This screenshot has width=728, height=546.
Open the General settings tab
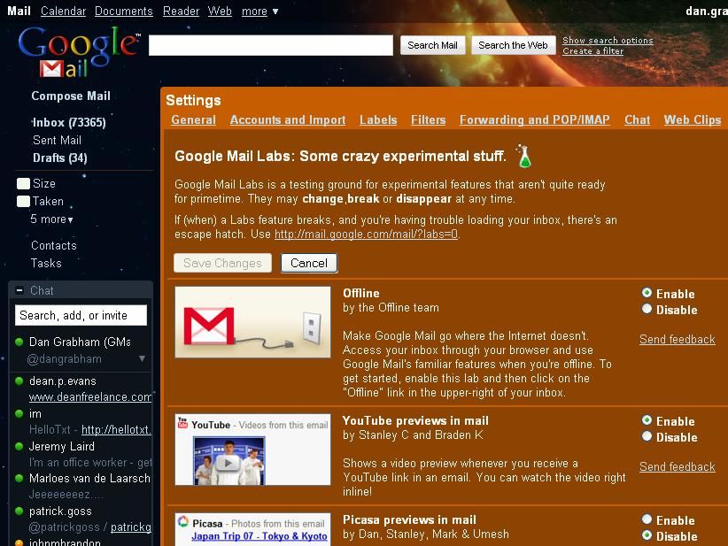click(x=193, y=119)
